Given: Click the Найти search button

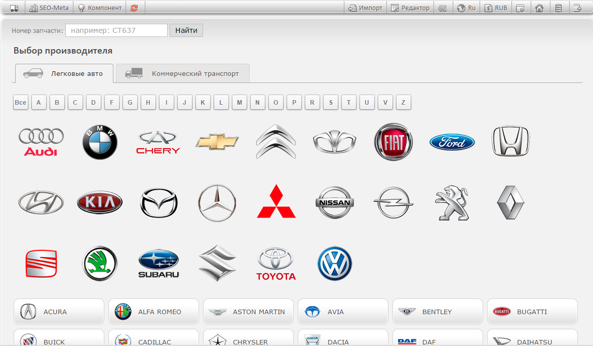Looking at the screenshot, I should (x=186, y=30).
